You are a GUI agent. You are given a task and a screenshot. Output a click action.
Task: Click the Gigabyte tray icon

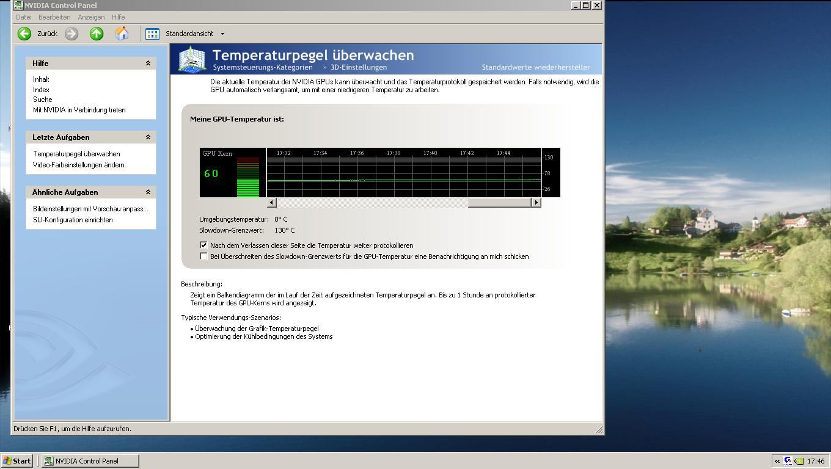tap(788, 461)
